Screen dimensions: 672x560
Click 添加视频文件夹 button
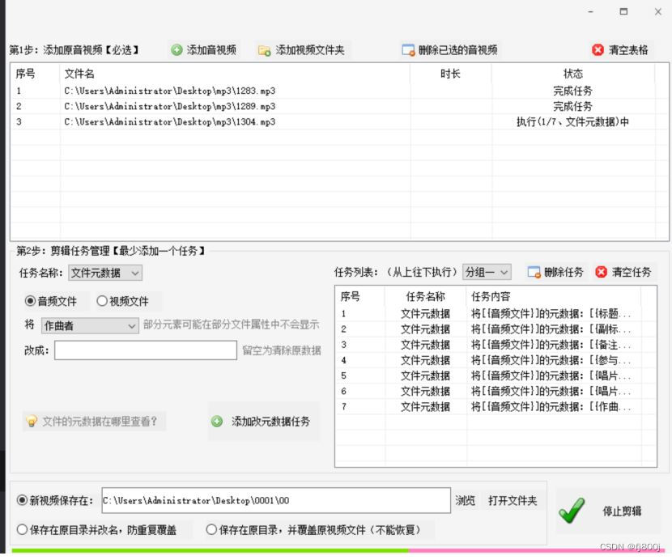pos(302,50)
